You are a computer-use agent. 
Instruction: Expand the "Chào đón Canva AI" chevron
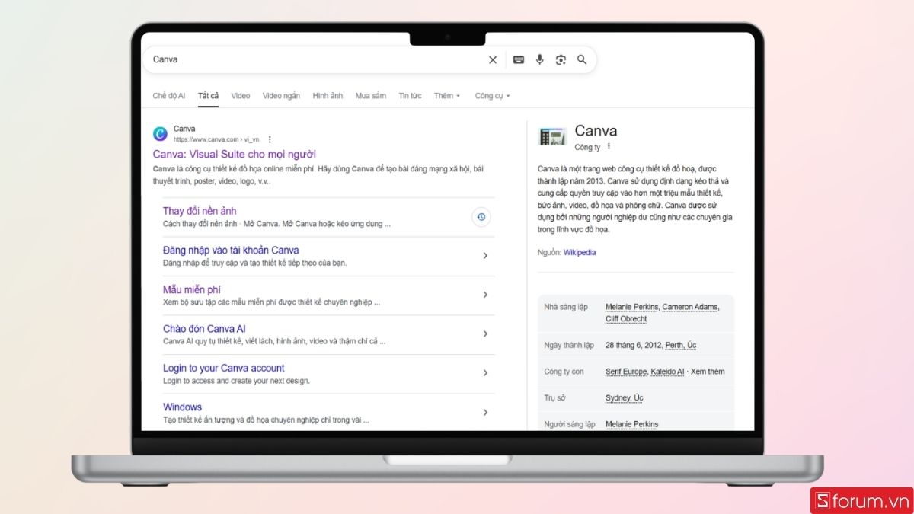[x=485, y=334]
